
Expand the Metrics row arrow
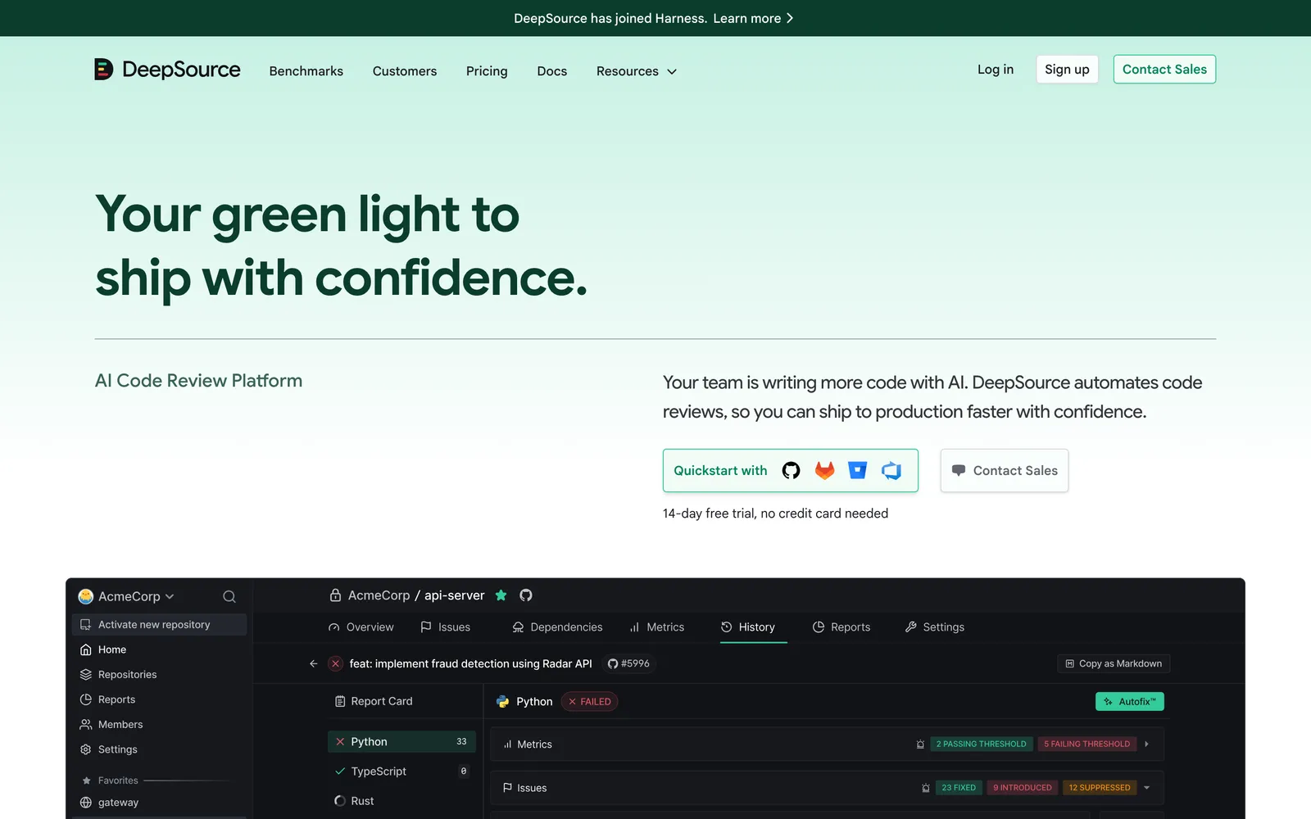point(1146,744)
